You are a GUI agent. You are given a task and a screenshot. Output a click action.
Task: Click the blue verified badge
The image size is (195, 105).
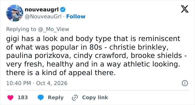63,10
